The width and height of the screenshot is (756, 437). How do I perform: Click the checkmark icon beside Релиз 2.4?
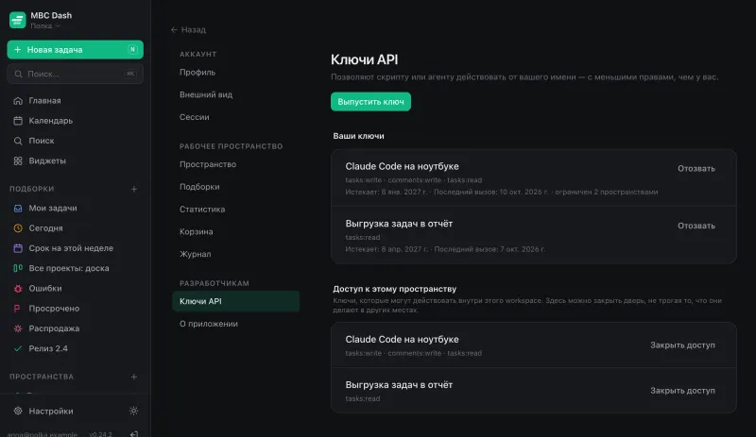pos(18,349)
